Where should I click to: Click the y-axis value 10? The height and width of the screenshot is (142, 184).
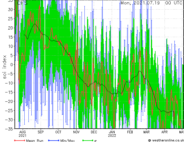pyautogui.click(x=10, y=46)
